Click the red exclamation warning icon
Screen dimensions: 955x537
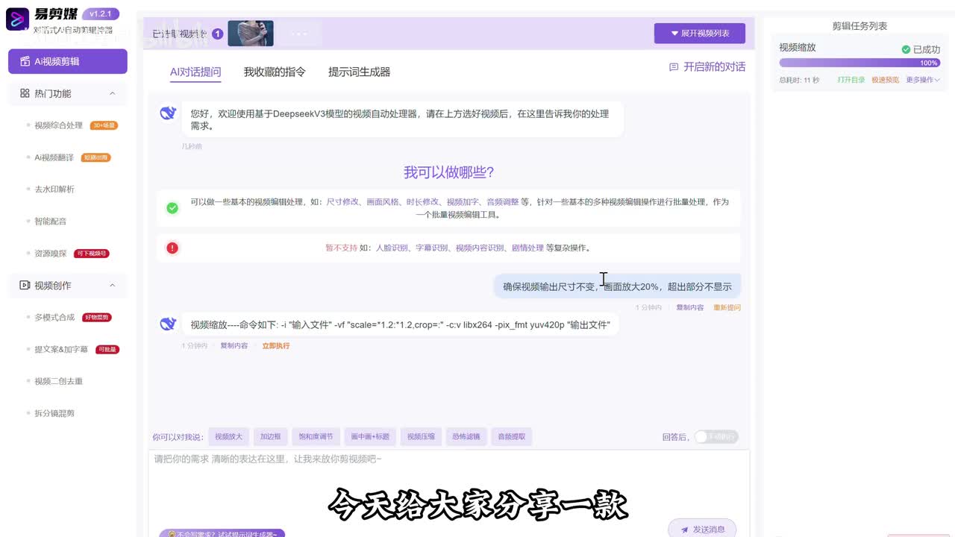[172, 248]
